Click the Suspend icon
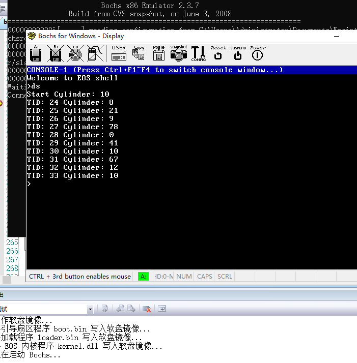 [x=238, y=53]
